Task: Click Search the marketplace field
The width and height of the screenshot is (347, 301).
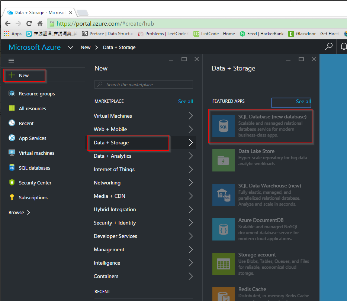Action: (144, 84)
